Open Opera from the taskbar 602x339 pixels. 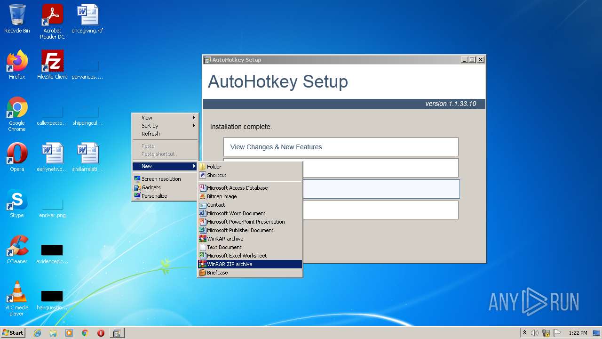pos(101,333)
